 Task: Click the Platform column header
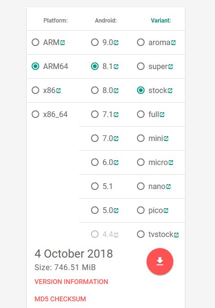click(56, 21)
